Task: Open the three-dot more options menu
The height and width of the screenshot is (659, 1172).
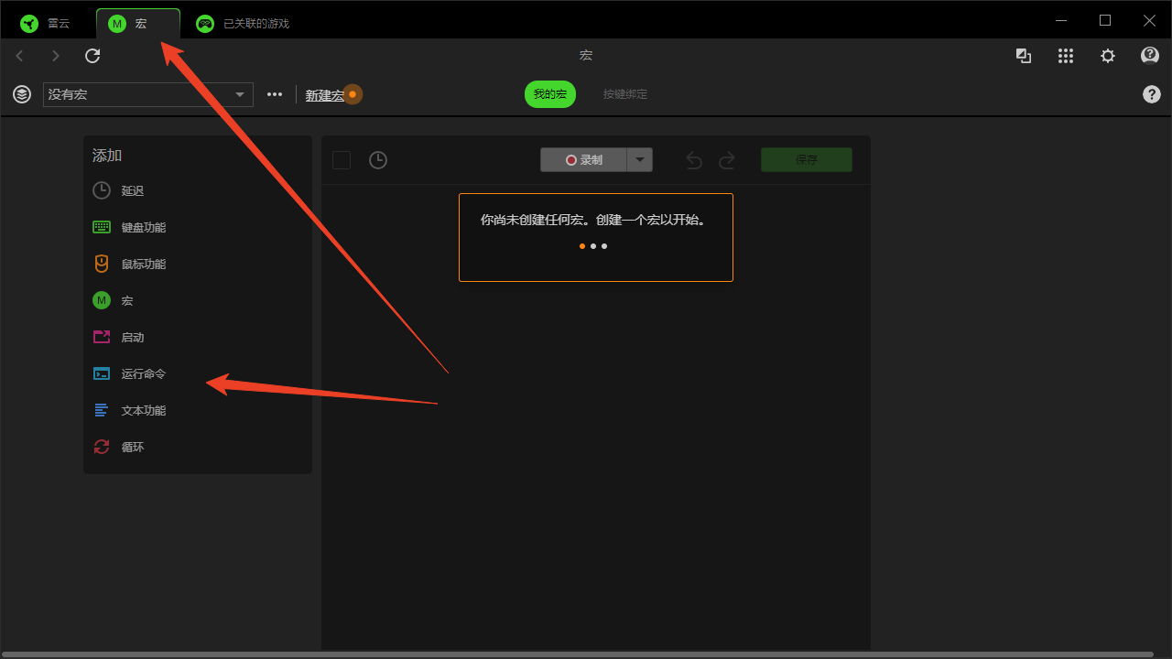Action: 275,94
